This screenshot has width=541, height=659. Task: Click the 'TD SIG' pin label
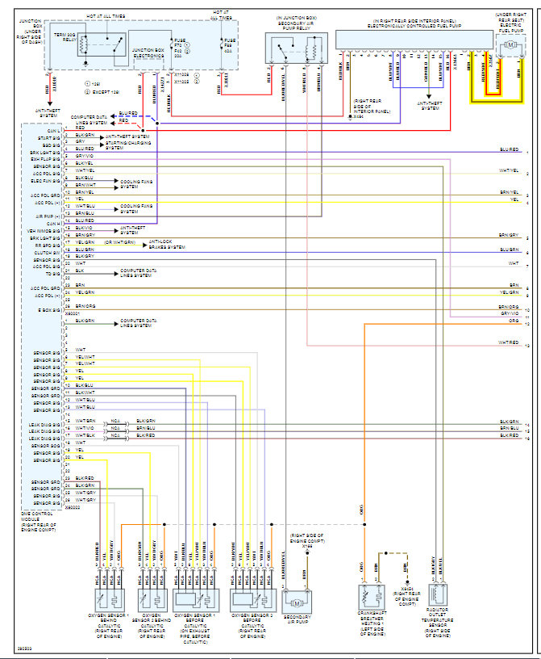click(52, 274)
